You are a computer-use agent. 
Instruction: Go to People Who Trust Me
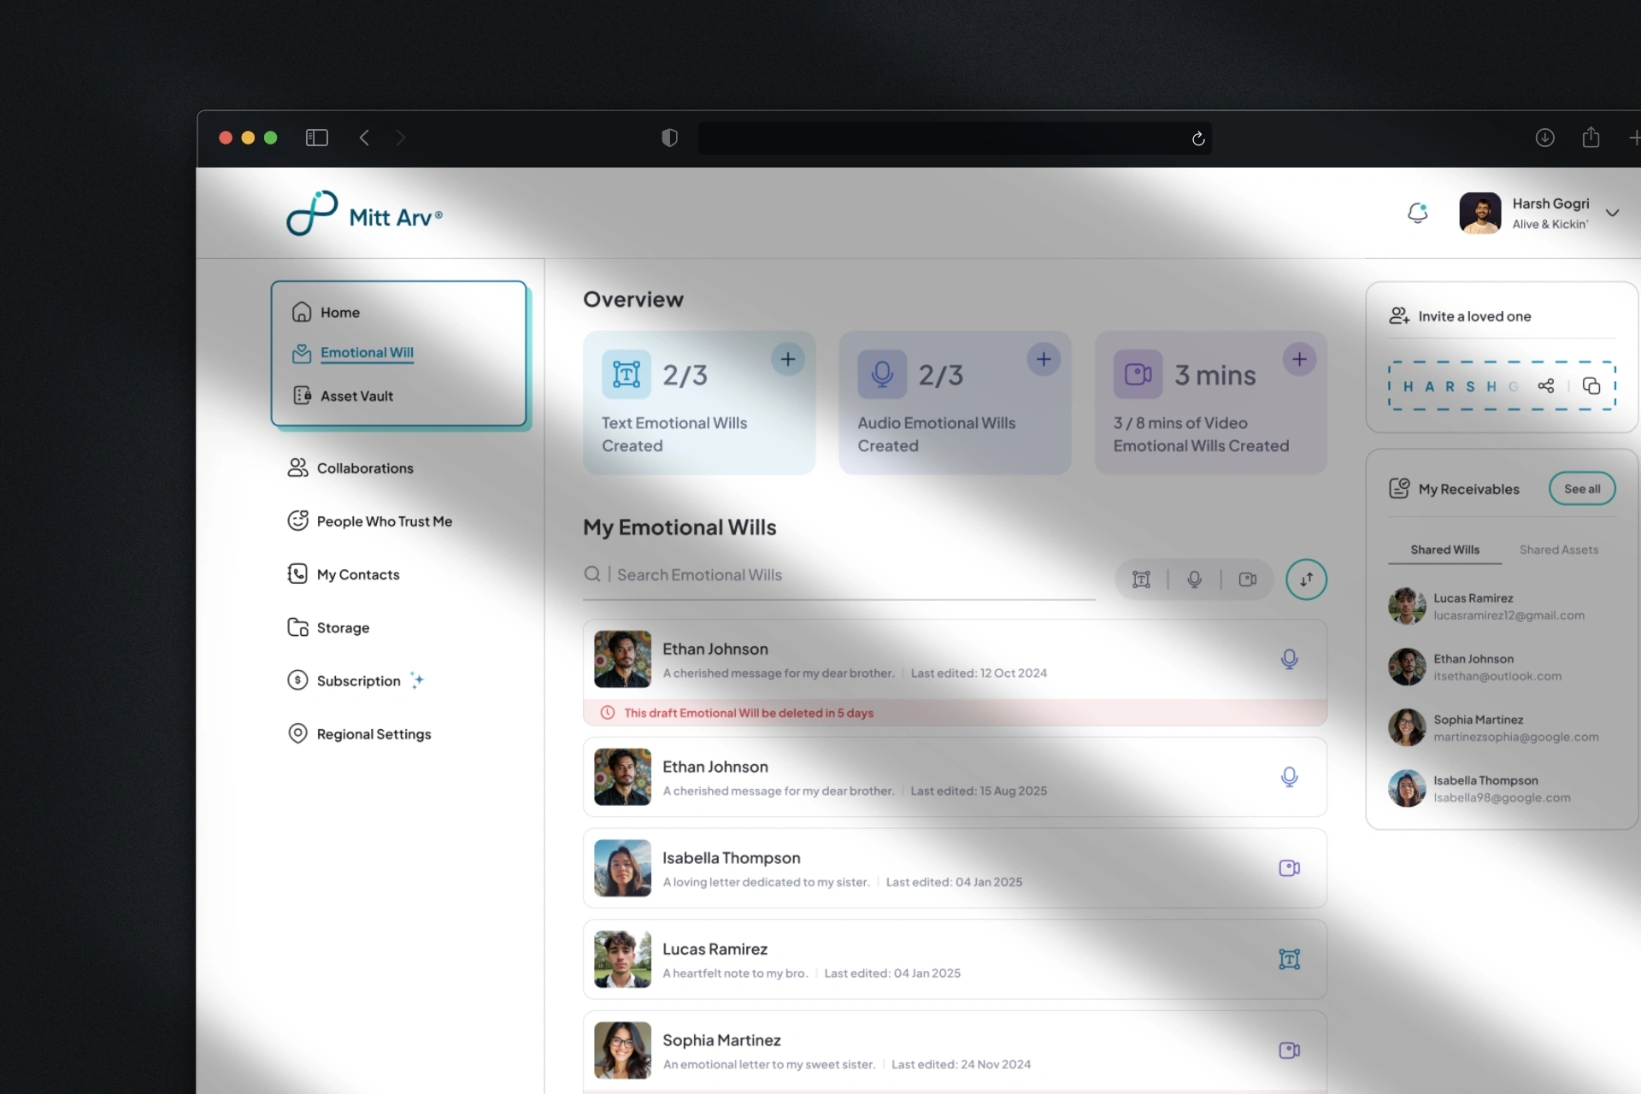pyautogui.click(x=384, y=521)
